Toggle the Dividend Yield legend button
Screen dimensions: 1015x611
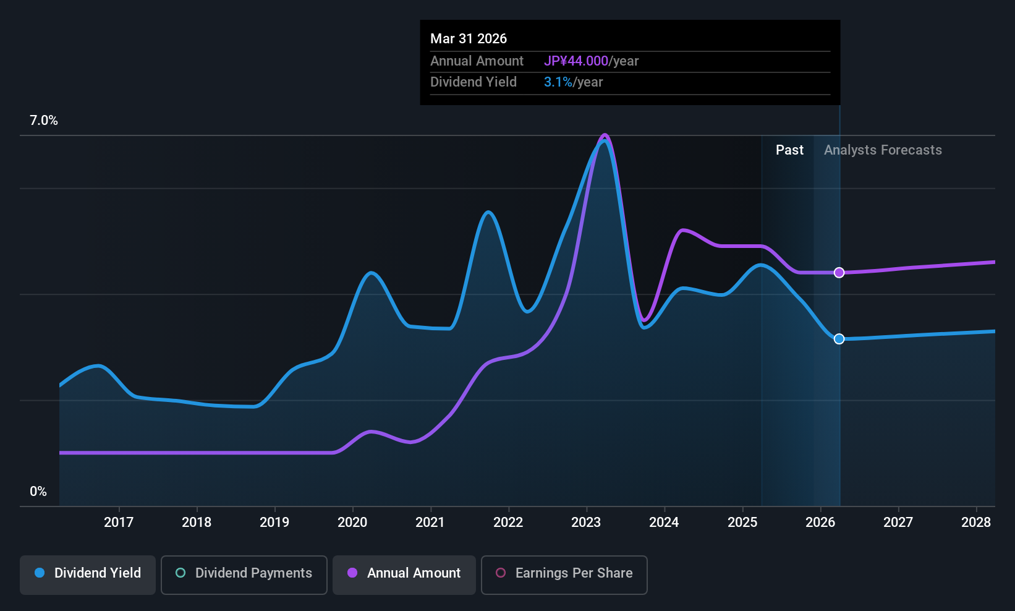[88, 575]
